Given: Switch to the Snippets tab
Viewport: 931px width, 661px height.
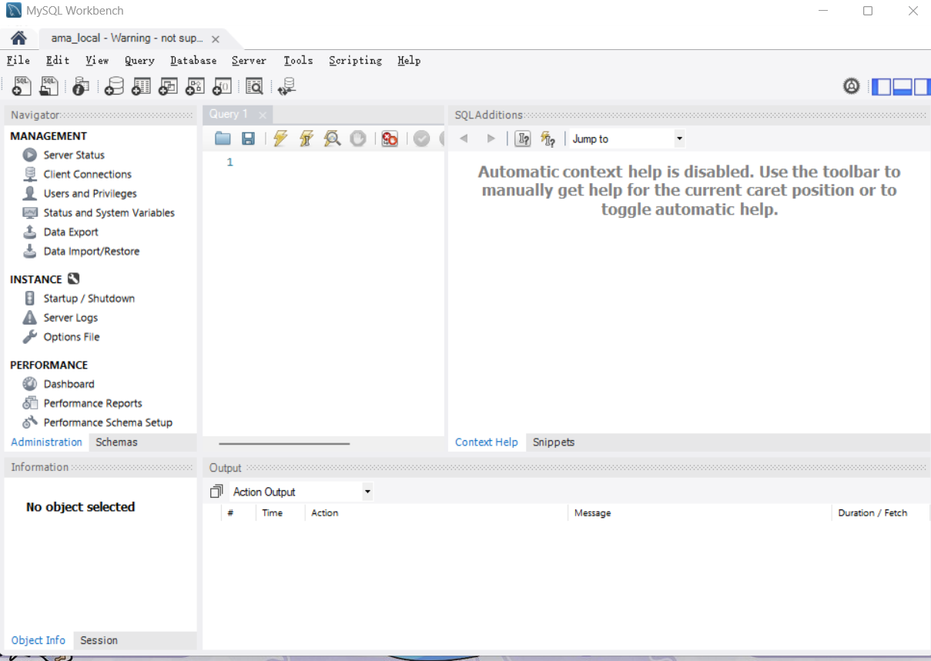Looking at the screenshot, I should (x=554, y=442).
